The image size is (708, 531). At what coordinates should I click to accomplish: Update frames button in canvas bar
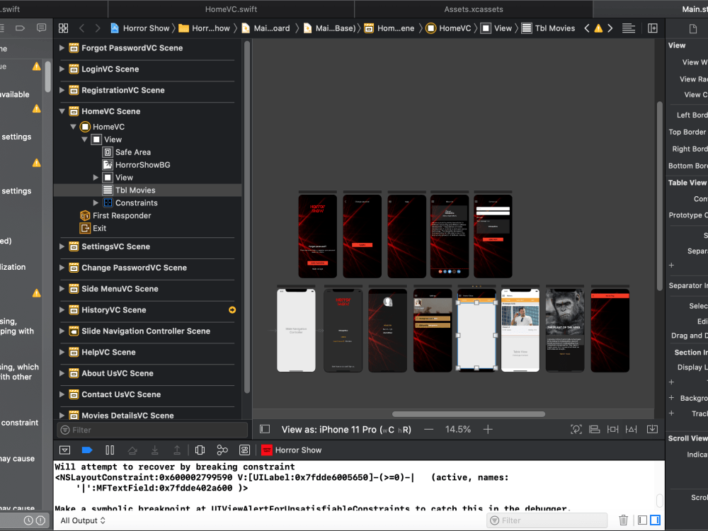click(576, 430)
